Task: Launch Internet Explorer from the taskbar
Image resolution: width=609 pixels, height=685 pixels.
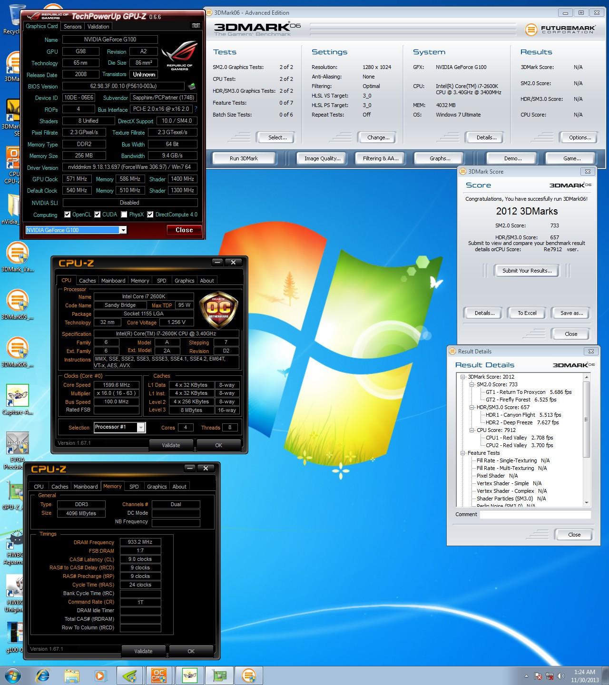Action: pyautogui.click(x=43, y=675)
